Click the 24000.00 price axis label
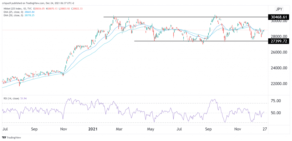The width and height of the screenshot is (292, 141). 279,68
